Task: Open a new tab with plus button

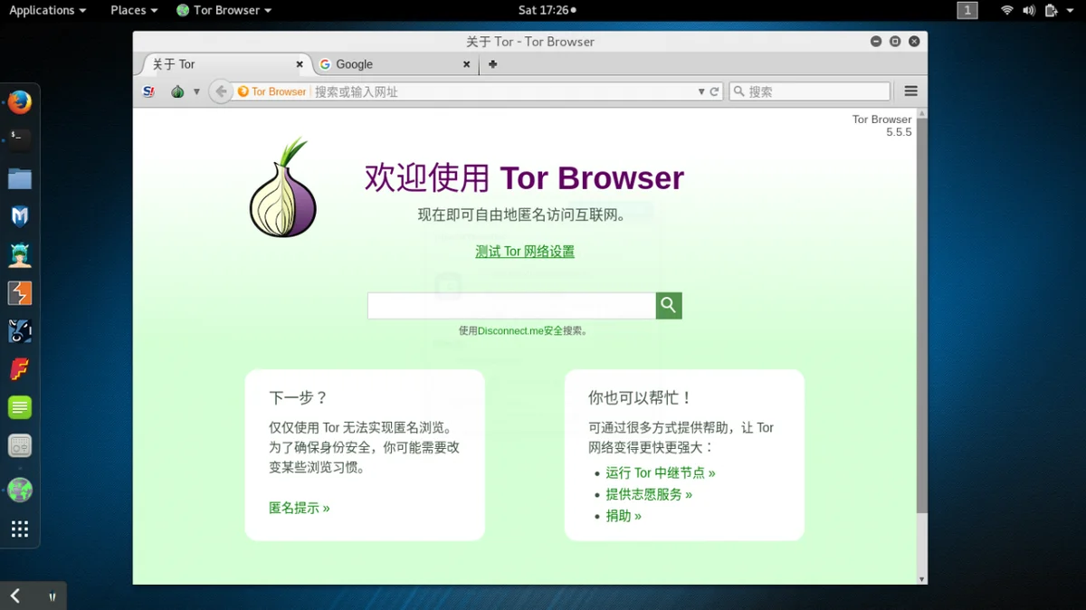Action: (492, 64)
